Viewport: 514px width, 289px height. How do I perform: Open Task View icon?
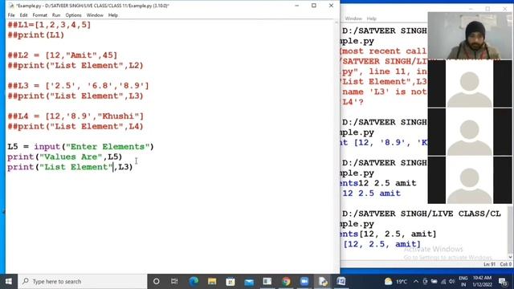click(x=174, y=282)
